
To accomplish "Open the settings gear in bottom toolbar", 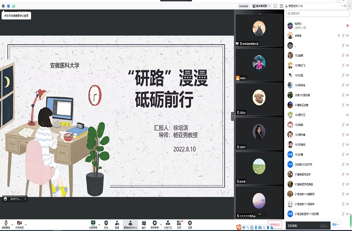I will point(190,222).
